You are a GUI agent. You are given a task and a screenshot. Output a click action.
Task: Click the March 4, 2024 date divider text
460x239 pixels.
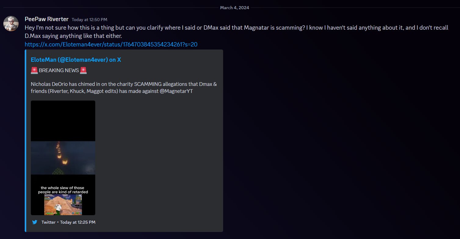click(x=234, y=8)
